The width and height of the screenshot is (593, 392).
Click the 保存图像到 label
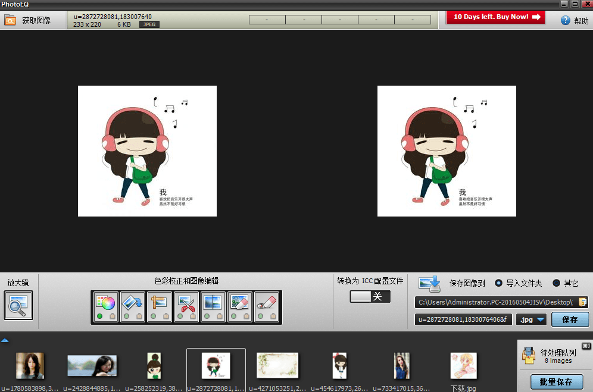pos(467,283)
